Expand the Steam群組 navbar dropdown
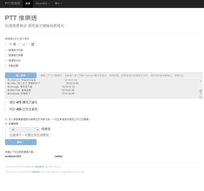This screenshot has width=204, height=191. pyautogui.click(x=42, y=3)
